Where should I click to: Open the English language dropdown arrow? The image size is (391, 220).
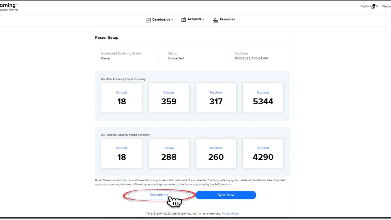[377, 6]
